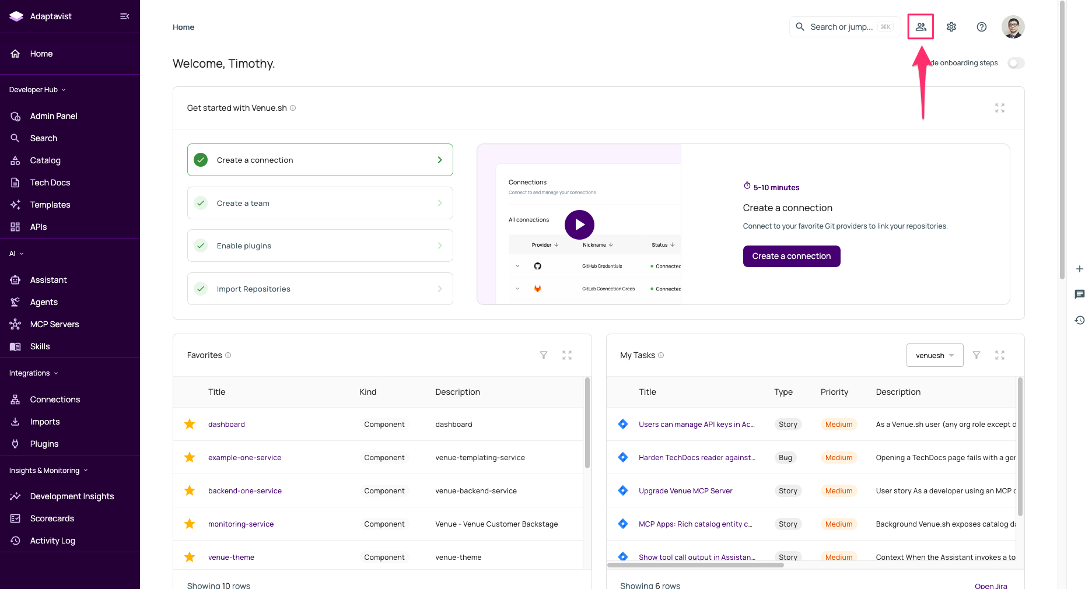Click the Open Jira link
The width and height of the screenshot is (1092, 589).
pos(991,586)
